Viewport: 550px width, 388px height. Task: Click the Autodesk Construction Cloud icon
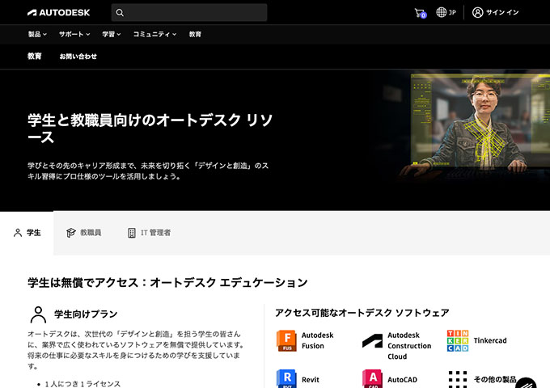click(372, 341)
